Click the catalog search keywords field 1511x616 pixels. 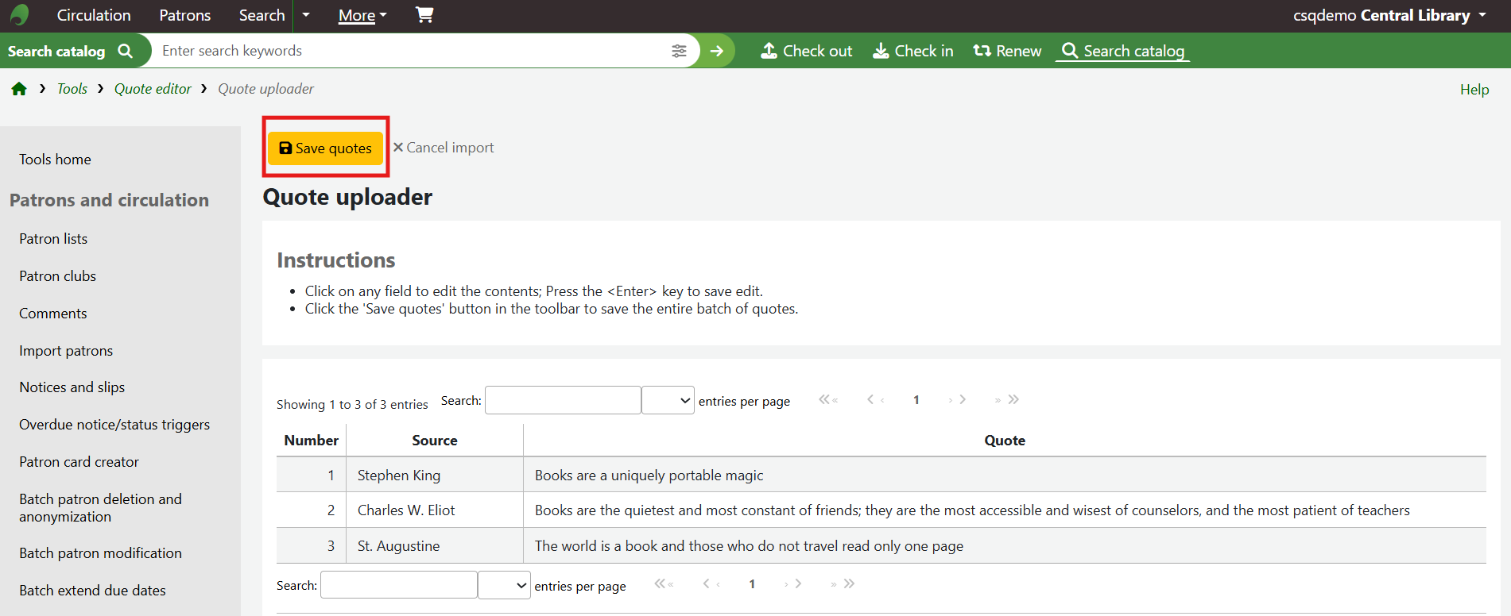point(409,51)
